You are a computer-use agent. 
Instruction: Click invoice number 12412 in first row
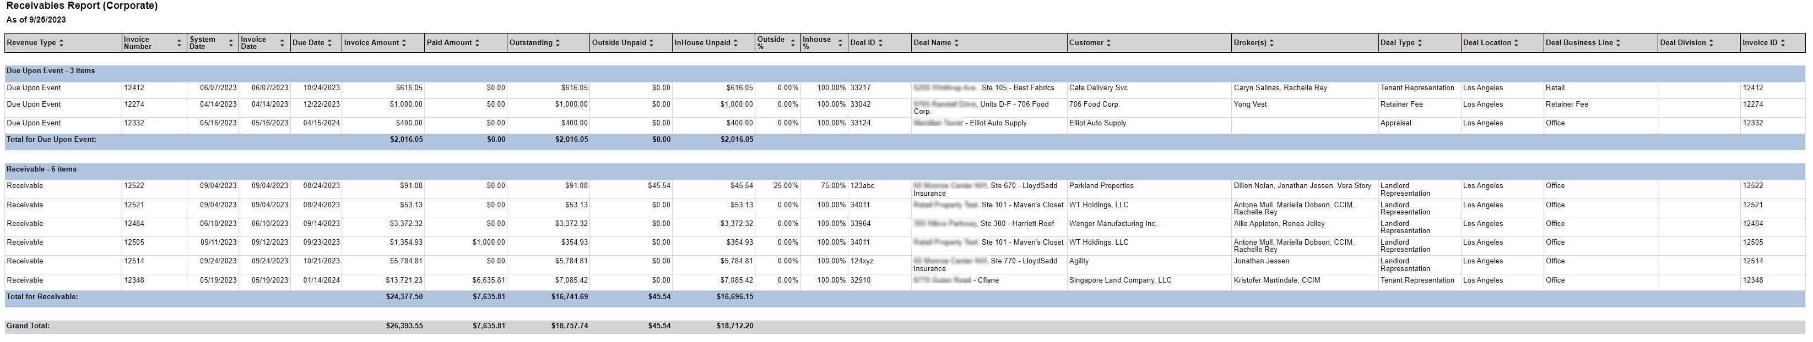pyautogui.click(x=134, y=89)
